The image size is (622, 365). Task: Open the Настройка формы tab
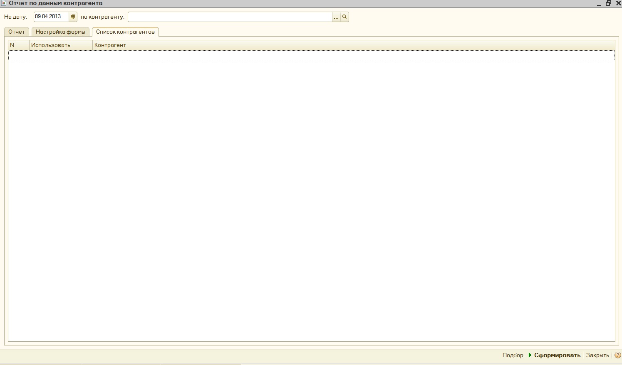point(60,32)
